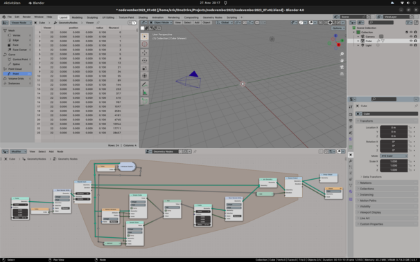Viewport: 420px width, 262px height.
Task: Expand the Relations panel
Action: point(387,183)
